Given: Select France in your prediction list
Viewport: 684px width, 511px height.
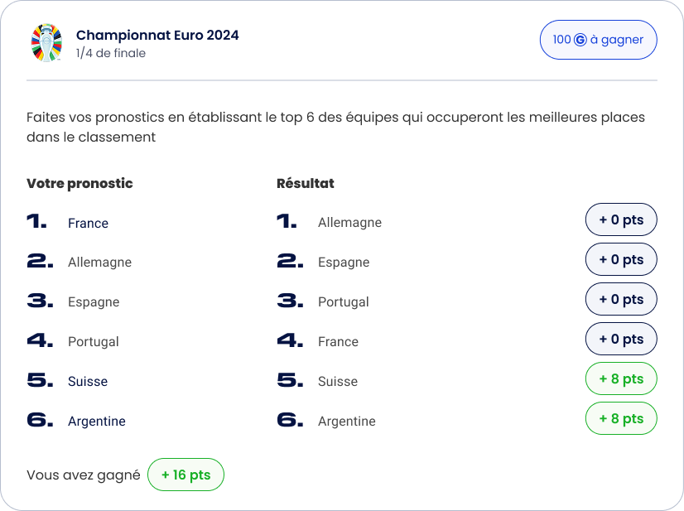Looking at the screenshot, I should [88, 223].
